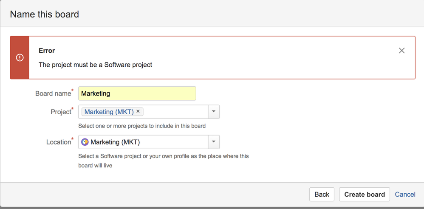This screenshot has width=424, height=209.
Task: Expand the Project dropdown arrow
Action: [x=214, y=112]
